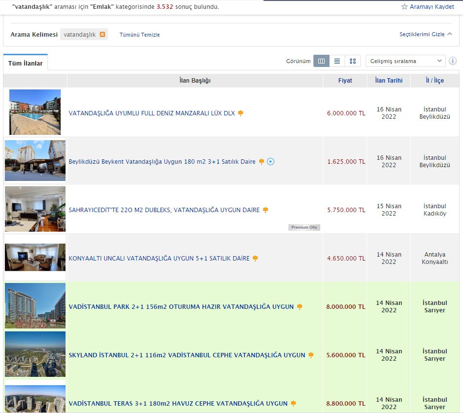Switch to grid gallery view
This screenshot has height=413, width=463.
point(353,61)
